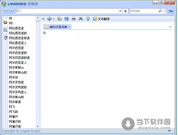Click the Lingoes logo icon in title bar
Image resolution: width=178 pixels, height=135 pixels.
pos(4,4)
